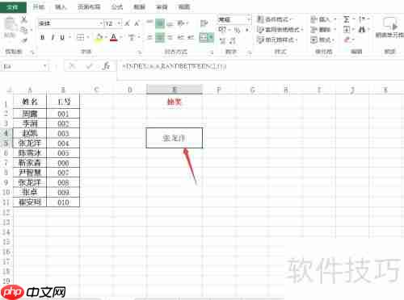Click the Insert cells (插入) button
The height and width of the screenshot is (300, 404).
323,19
